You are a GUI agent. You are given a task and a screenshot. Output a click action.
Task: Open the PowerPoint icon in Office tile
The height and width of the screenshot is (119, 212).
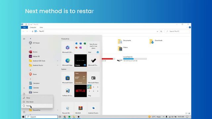pos(77,48)
